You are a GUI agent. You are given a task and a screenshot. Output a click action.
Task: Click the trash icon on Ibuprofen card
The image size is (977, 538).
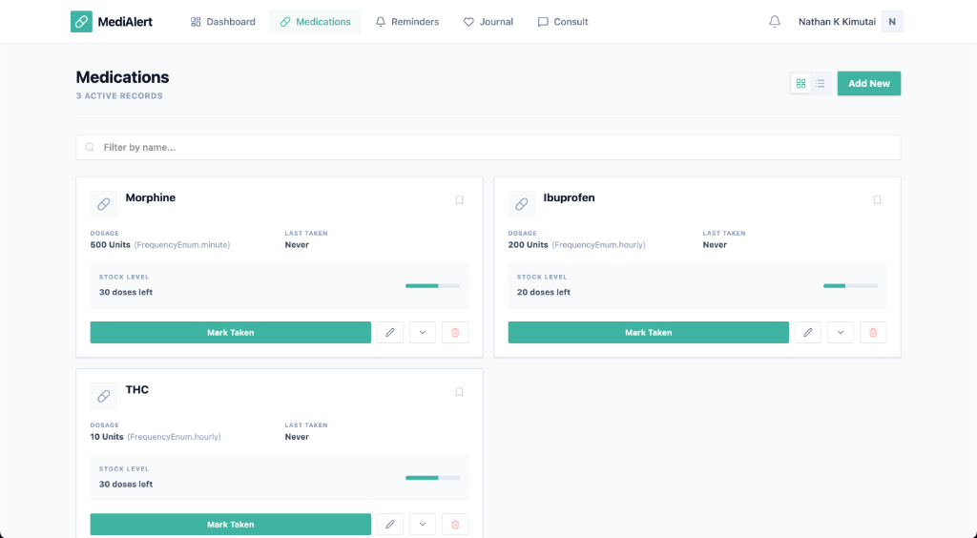point(873,332)
